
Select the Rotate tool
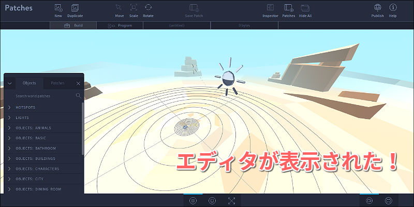[148, 11]
